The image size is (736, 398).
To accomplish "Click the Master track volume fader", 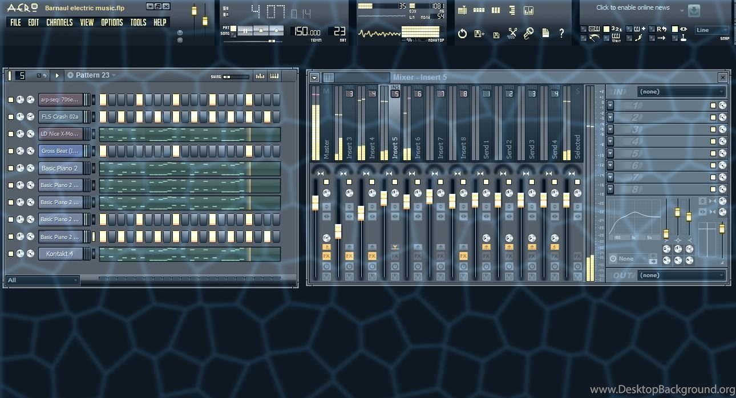I will 315,202.
